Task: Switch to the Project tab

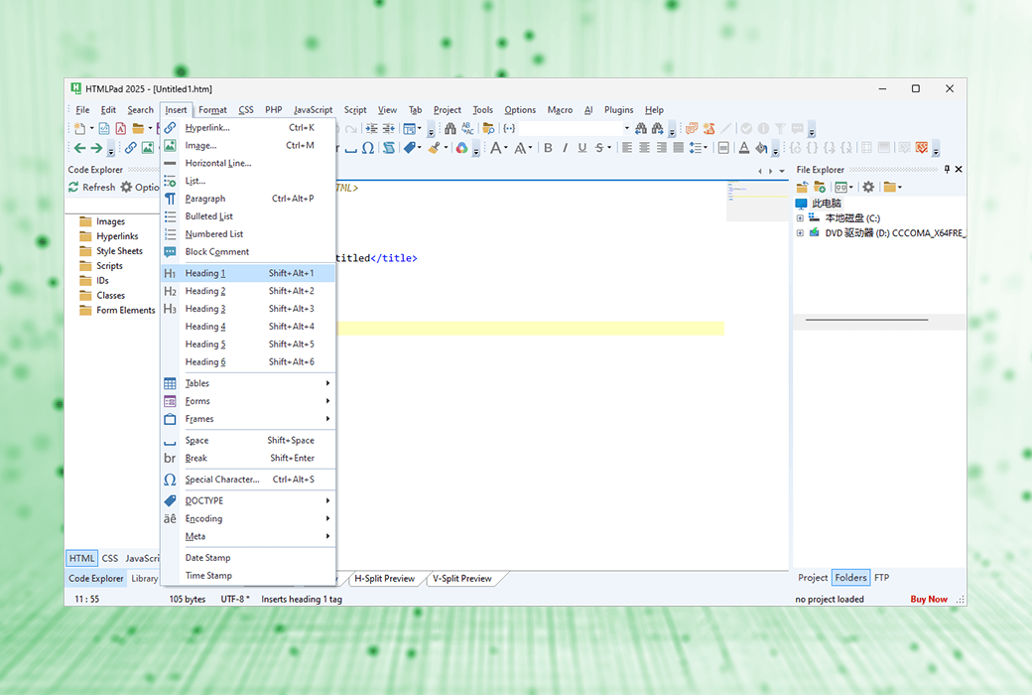Action: 813,578
